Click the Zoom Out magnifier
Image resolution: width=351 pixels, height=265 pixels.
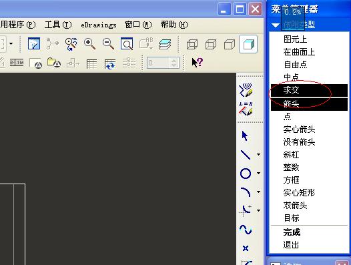point(108,43)
